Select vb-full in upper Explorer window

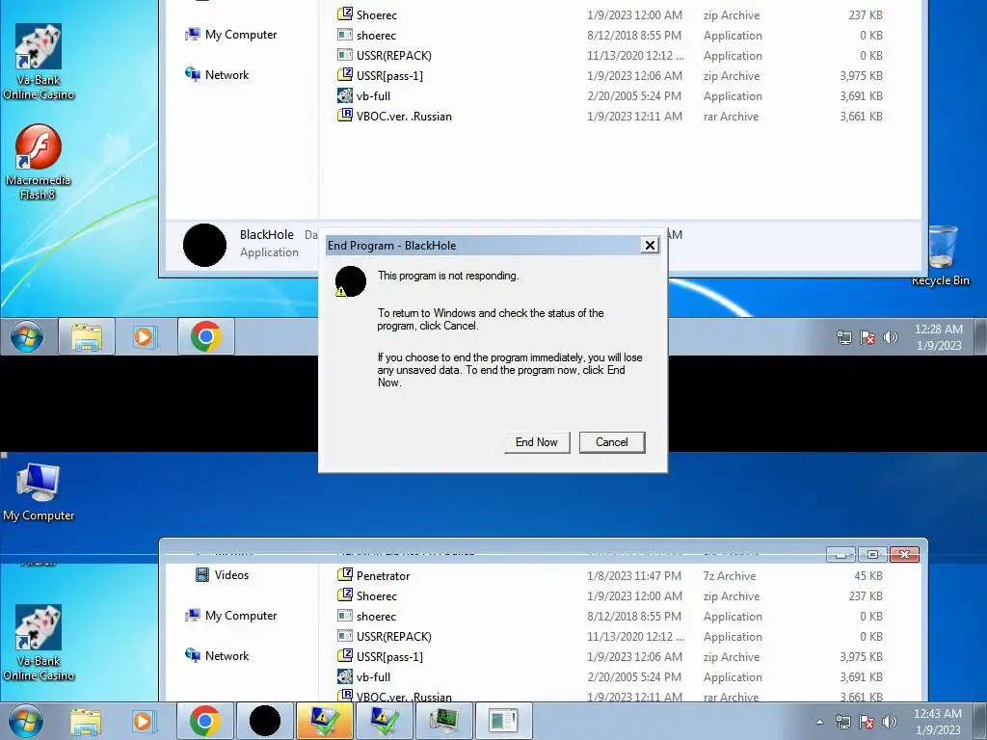coord(610,95)
